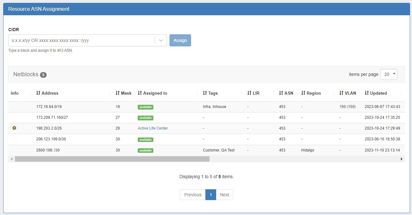
Task: Click the warning icon beside 198.203.2.0/26
Action: [x=14, y=128]
